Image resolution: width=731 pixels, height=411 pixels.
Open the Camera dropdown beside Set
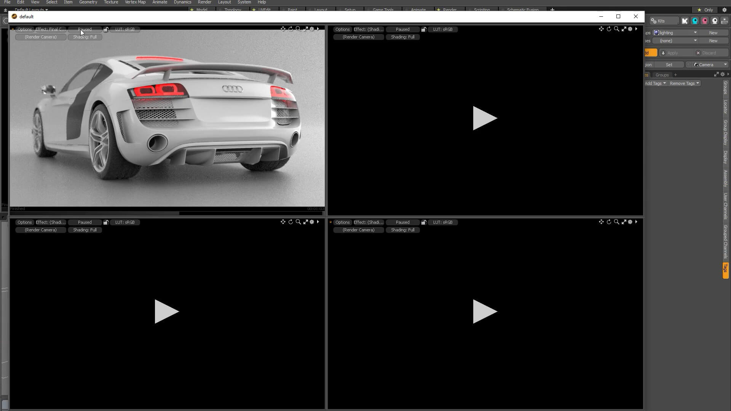(x=710, y=65)
